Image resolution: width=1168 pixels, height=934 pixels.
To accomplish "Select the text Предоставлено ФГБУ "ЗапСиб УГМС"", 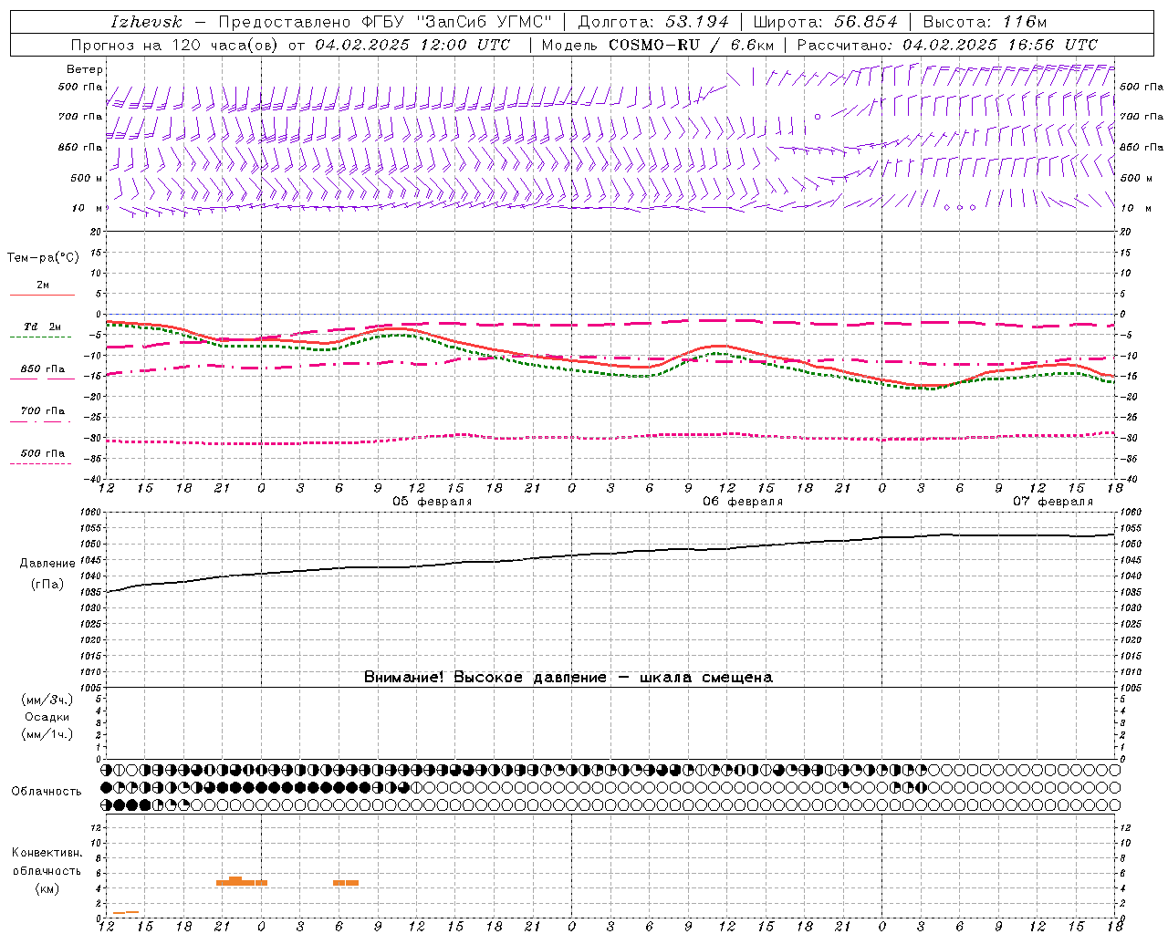I will point(385,22).
